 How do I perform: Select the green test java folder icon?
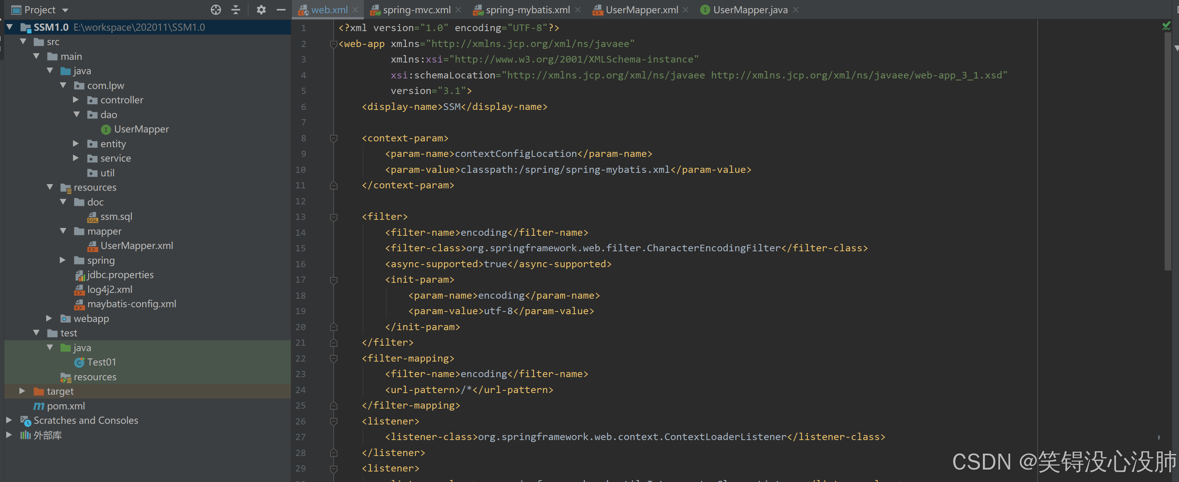pyautogui.click(x=66, y=348)
